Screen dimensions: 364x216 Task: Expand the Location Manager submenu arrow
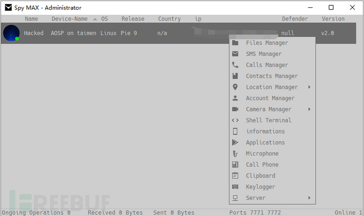309,87
